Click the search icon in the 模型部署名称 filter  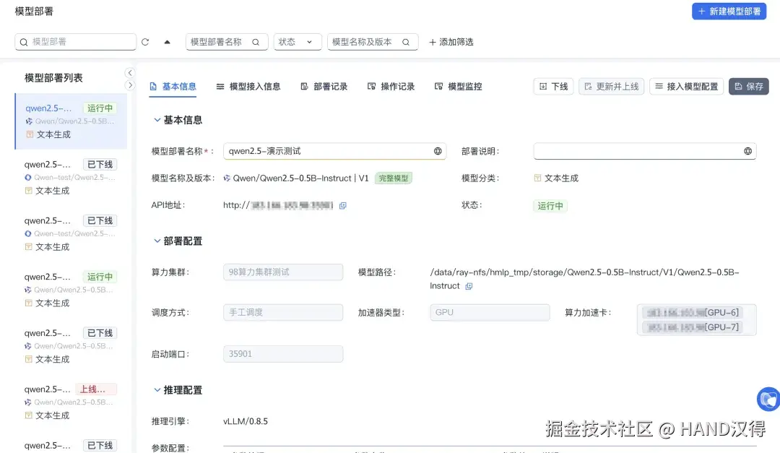(x=256, y=42)
